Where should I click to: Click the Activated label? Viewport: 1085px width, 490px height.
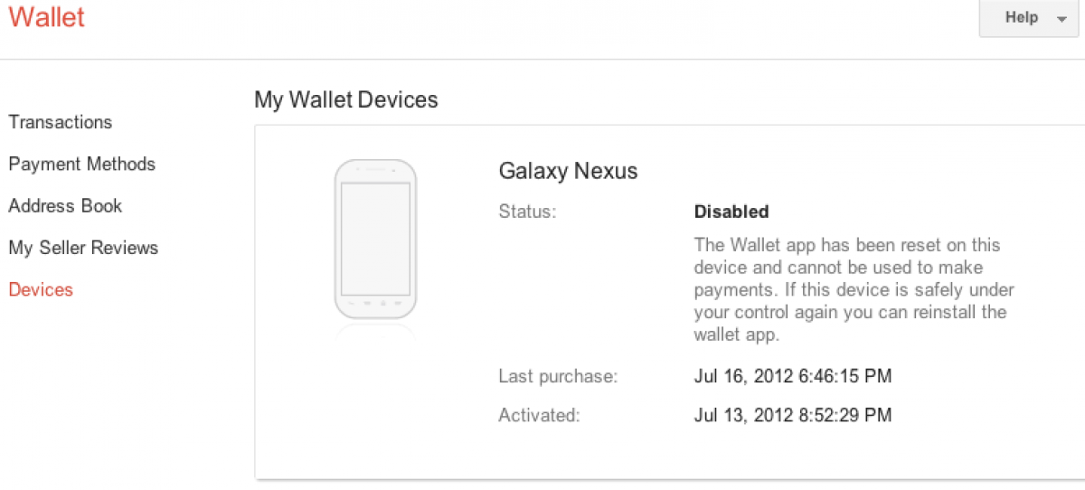click(x=539, y=416)
